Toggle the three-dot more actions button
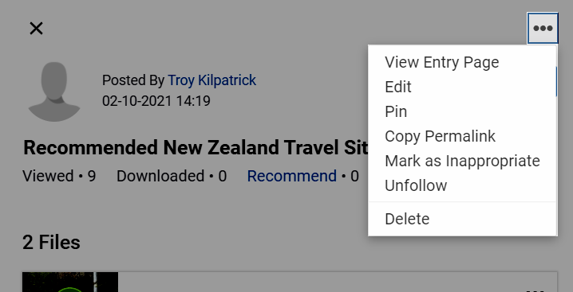Viewport: 573px width, 292px height. [x=543, y=28]
